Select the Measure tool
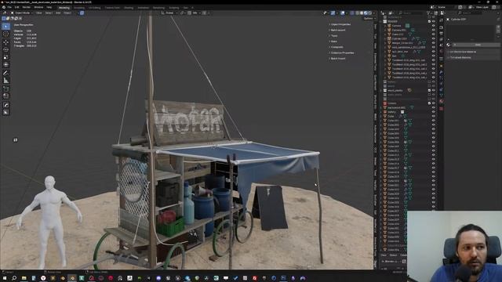Viewport: 502px width, 282px height. click(5, 81)
